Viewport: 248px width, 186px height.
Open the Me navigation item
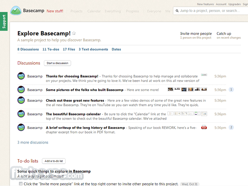(x=168, y=11)
